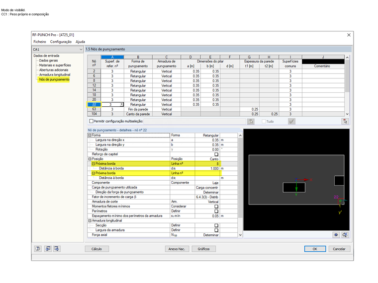Click node 22 label in the graphic view
The image size is (378, 283).
336,197
